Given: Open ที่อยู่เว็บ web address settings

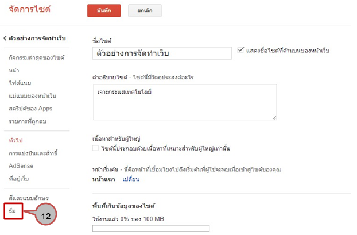Looking at the screenshot, I should coord(19,179).
